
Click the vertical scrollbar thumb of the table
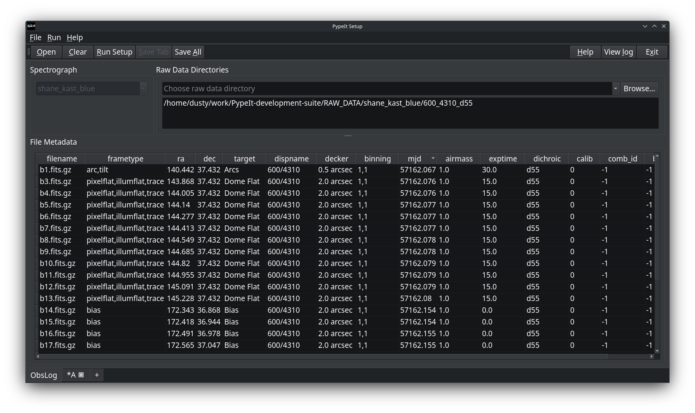[657, 219]
